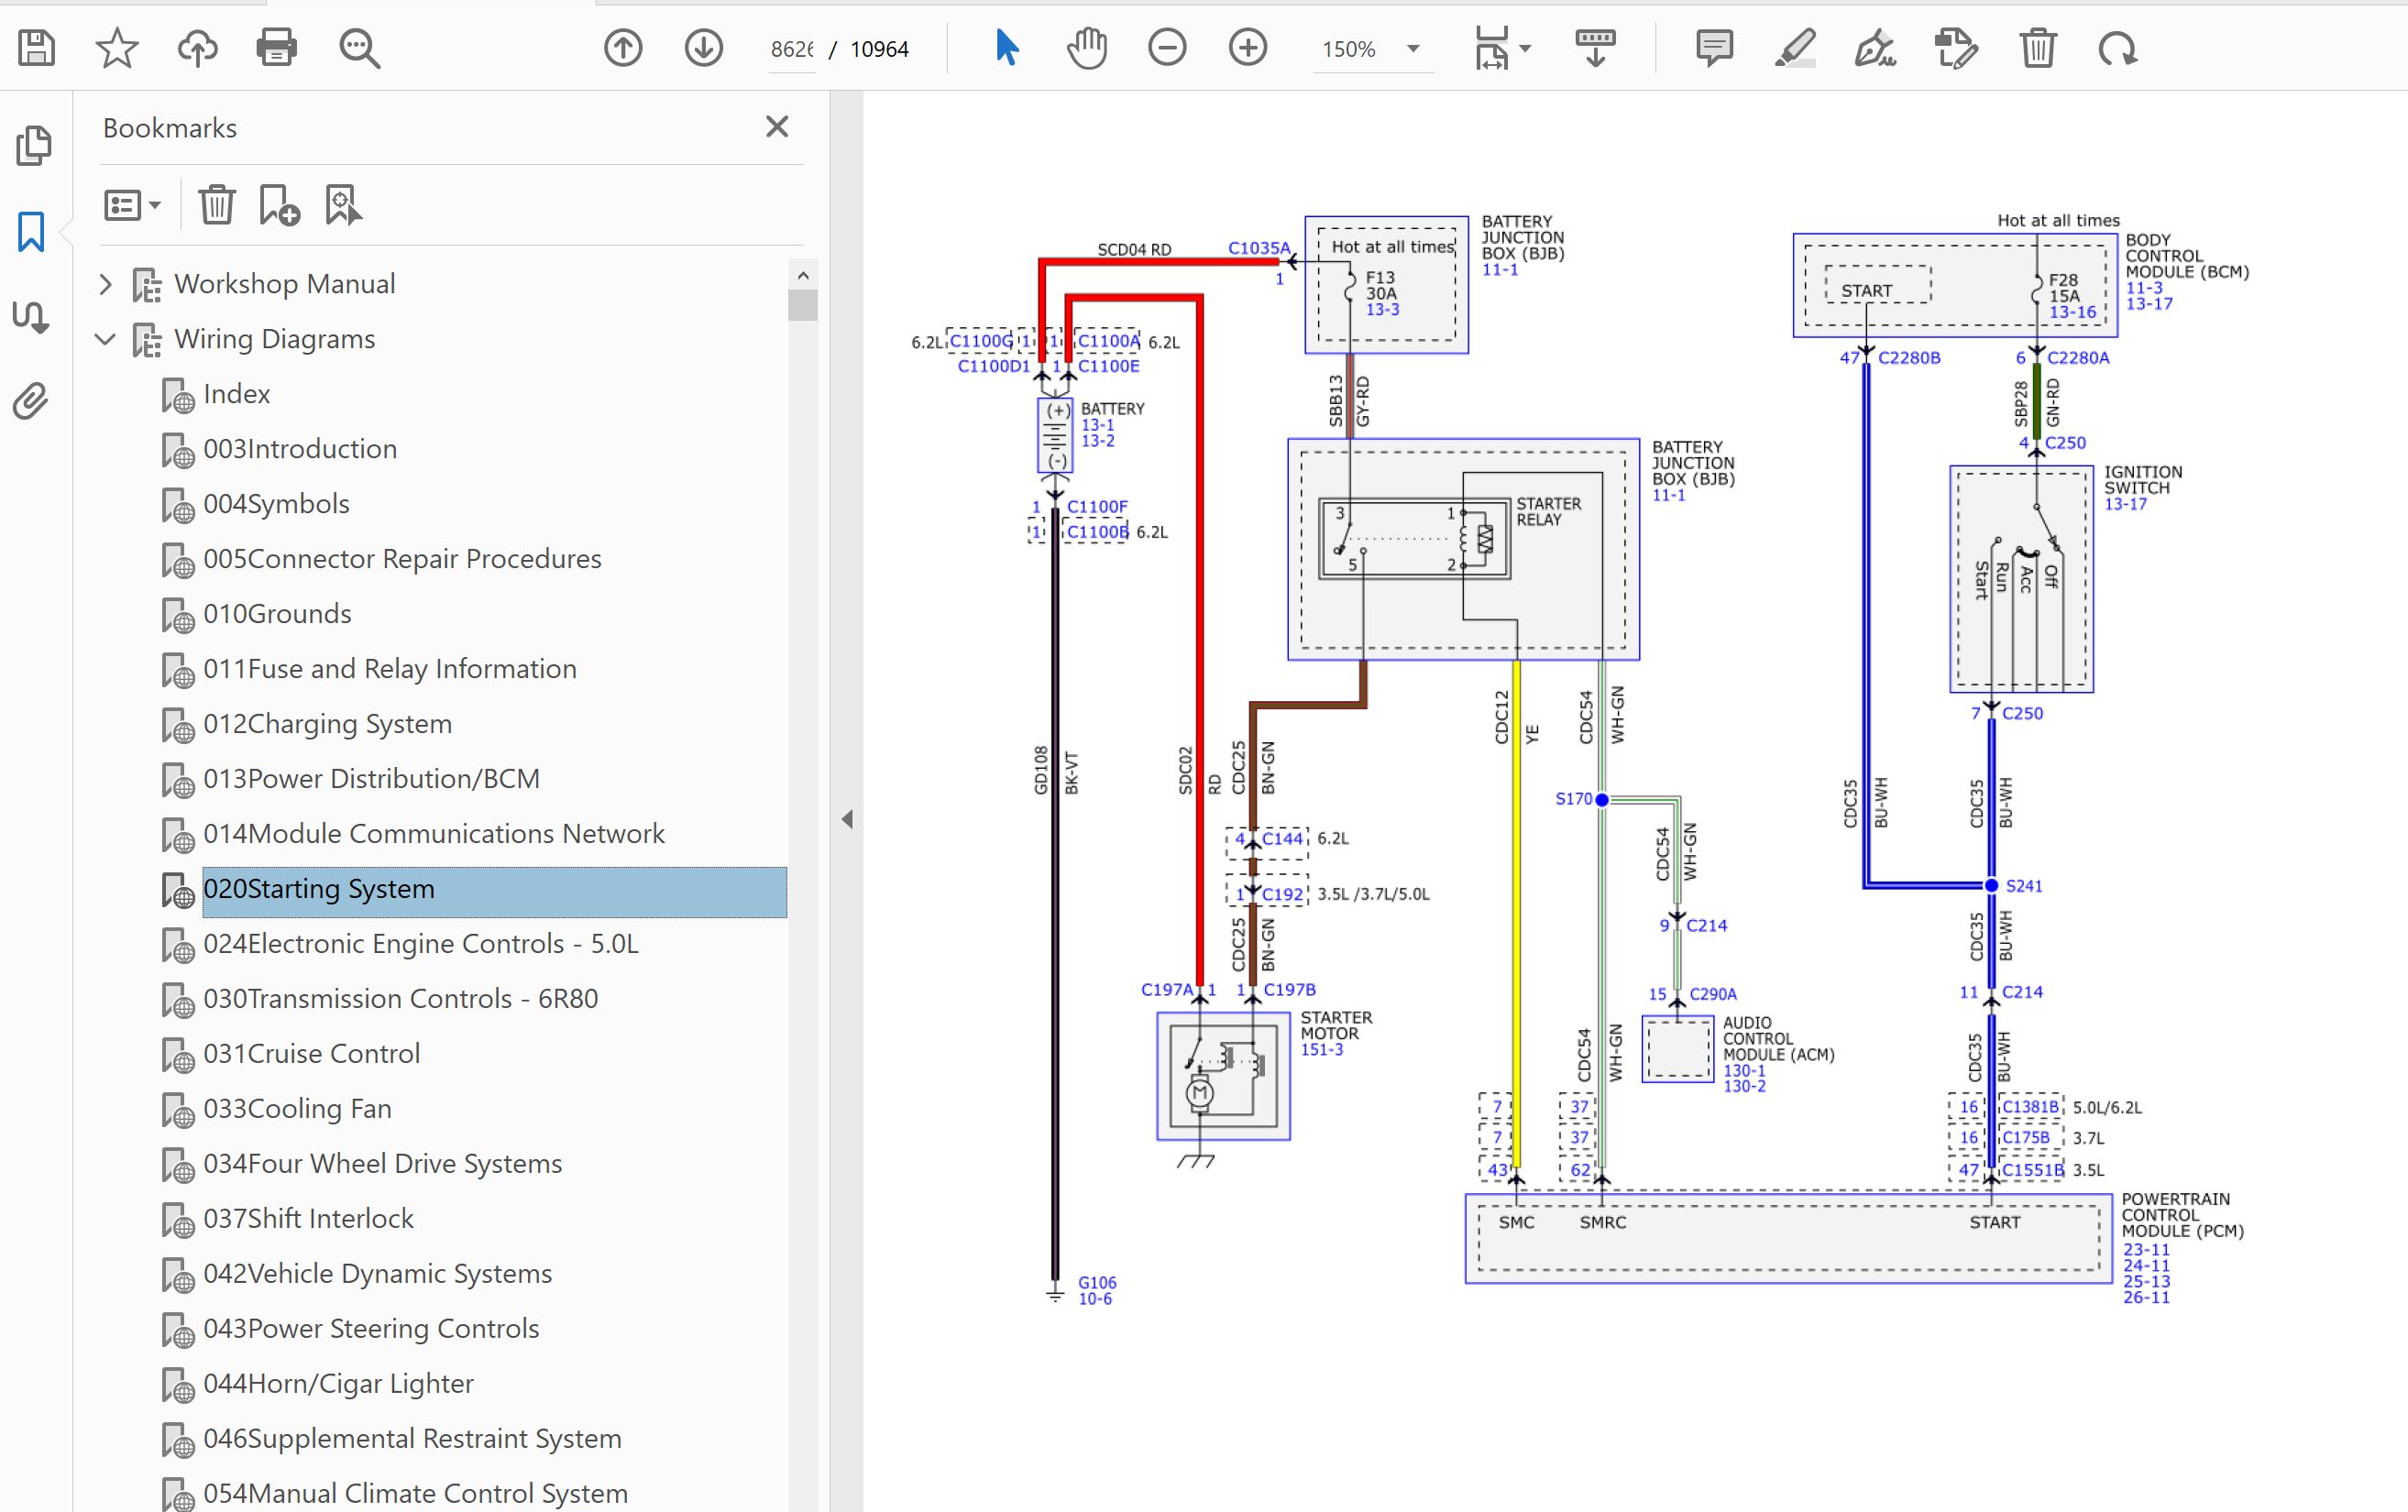The image size is (2408, 1512).
Task: Click the Zoom in plus button
Action: tap(1247, 48)
